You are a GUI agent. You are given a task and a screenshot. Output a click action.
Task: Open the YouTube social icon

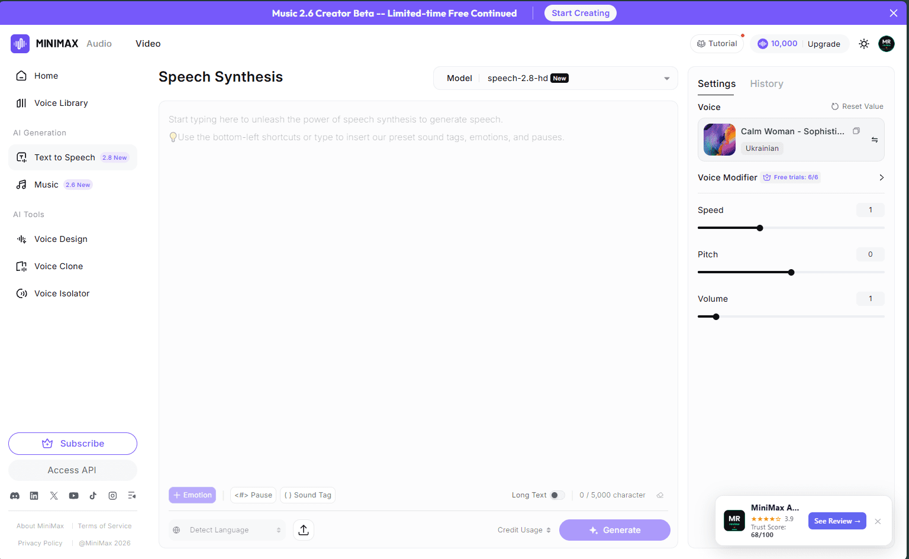point(73,496)
